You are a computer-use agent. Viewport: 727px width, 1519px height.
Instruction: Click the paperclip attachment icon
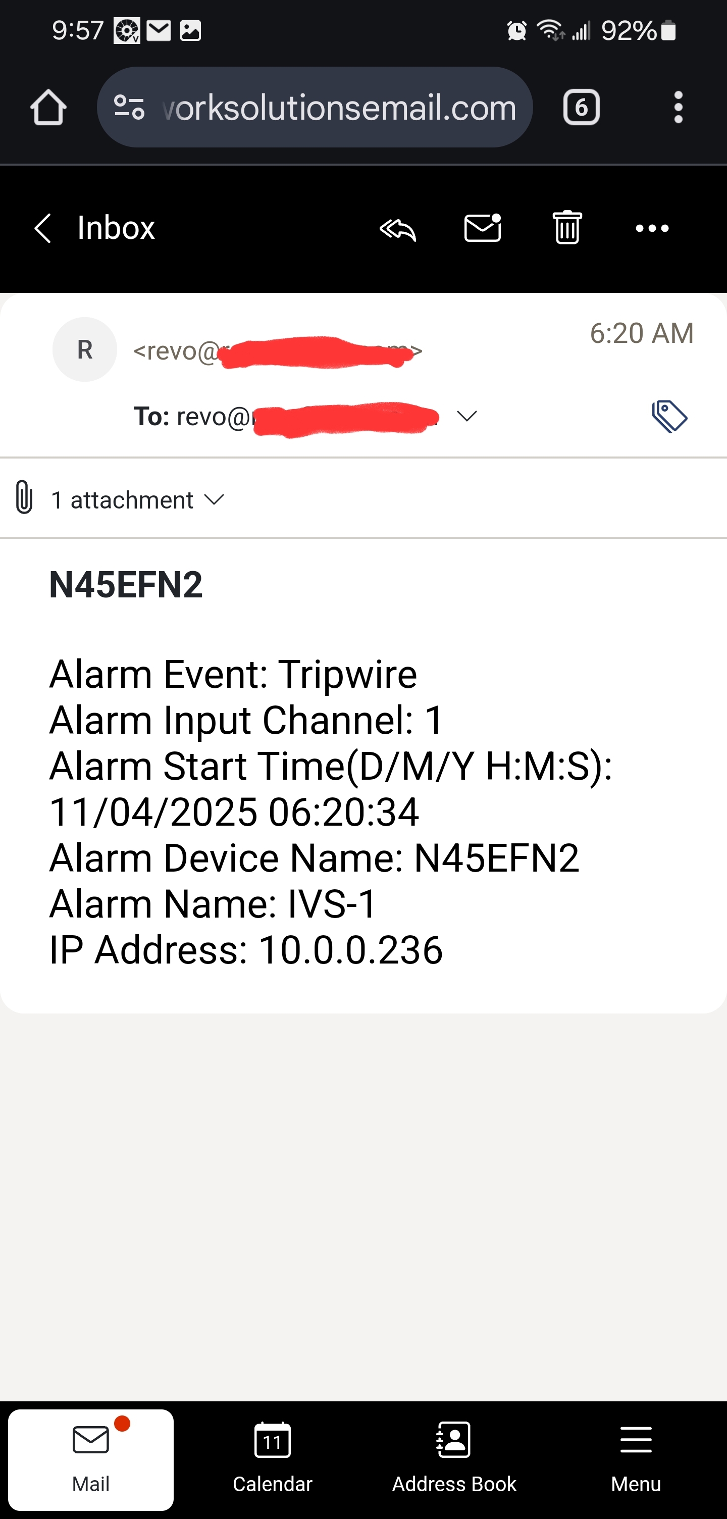click(24, 497)
